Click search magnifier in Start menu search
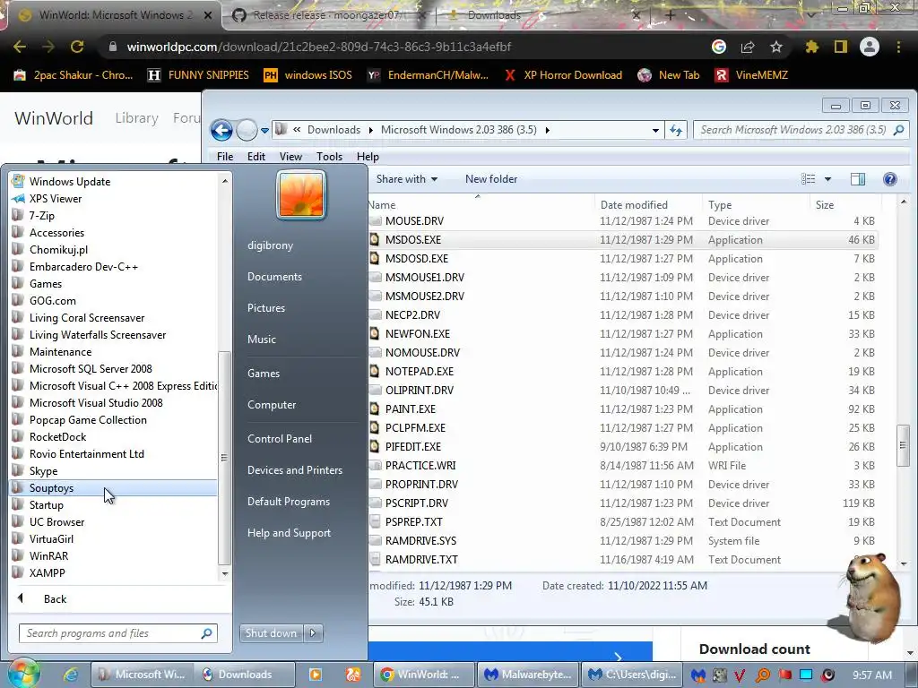This screenshot has width=918, height=688. 207,633
